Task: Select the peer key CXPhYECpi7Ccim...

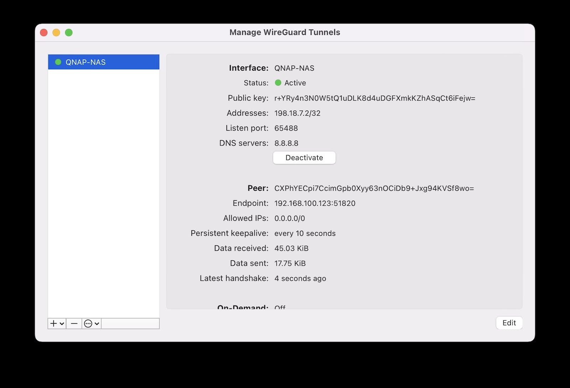Action: coord(374,188)
